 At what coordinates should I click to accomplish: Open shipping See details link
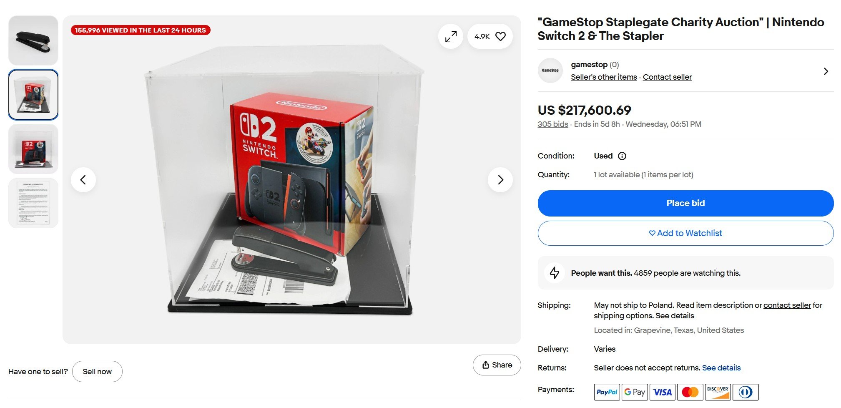coord(675,316)
